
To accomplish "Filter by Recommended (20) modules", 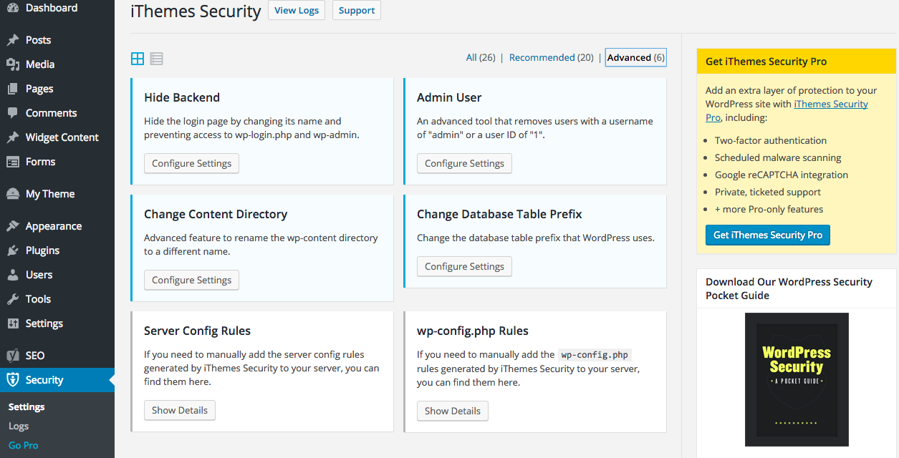I will 551,57.
